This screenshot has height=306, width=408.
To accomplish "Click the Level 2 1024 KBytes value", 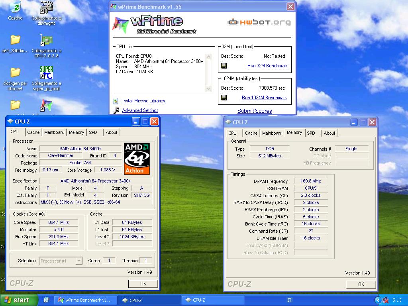I will pyautogui.click(x=132, y=237).
